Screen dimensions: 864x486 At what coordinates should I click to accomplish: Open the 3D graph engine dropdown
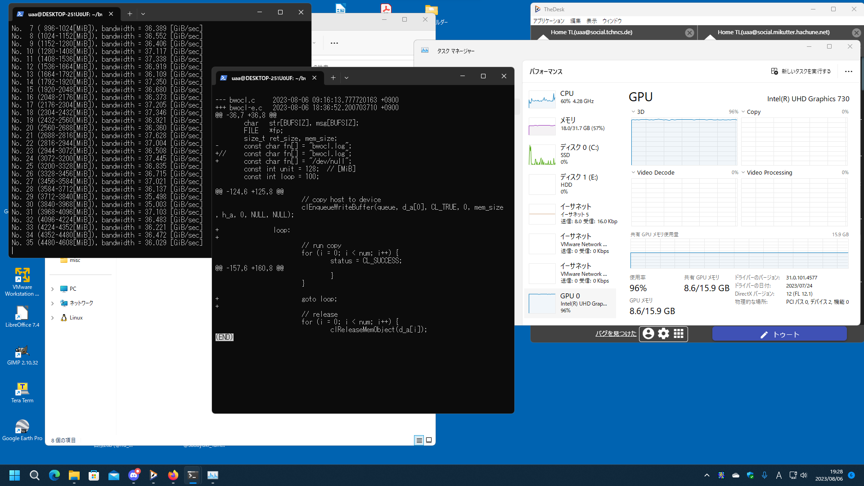tap(633, 112)
